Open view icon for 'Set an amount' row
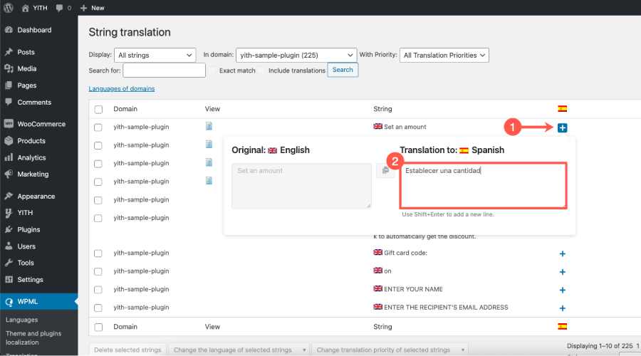The height and width of the screenshot is (356, 641). pyautogui.click(x=209, y=127)
